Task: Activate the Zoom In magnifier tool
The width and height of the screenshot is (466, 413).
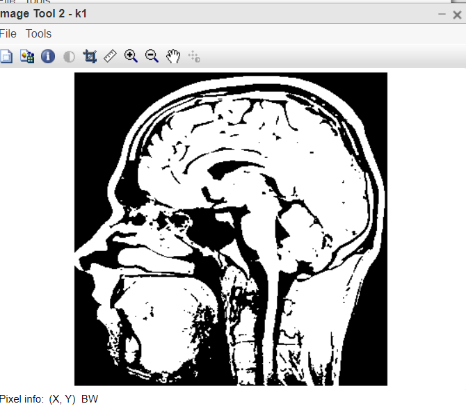Action: tap(131, 56)
